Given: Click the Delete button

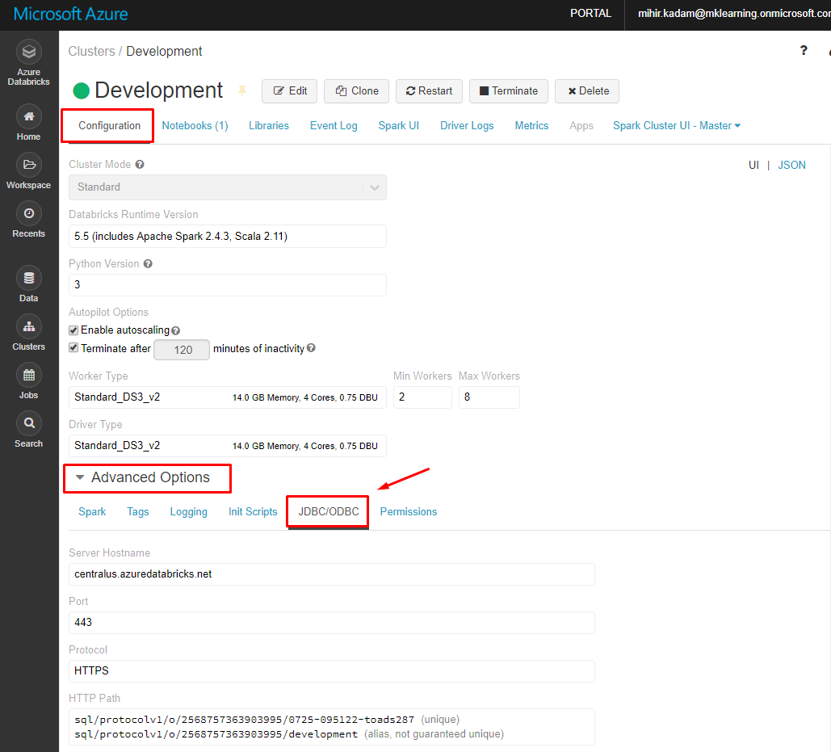Looking at the screenshot, I should [x=587, y=91].
